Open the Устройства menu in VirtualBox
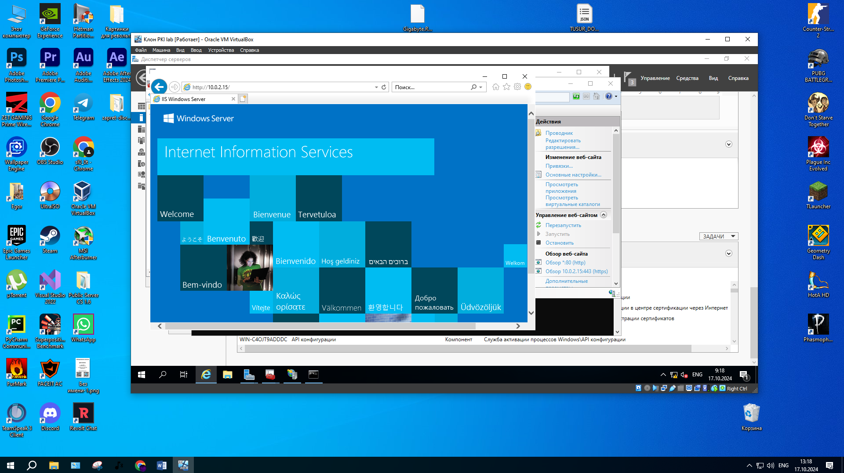 [x=221, y=50]
